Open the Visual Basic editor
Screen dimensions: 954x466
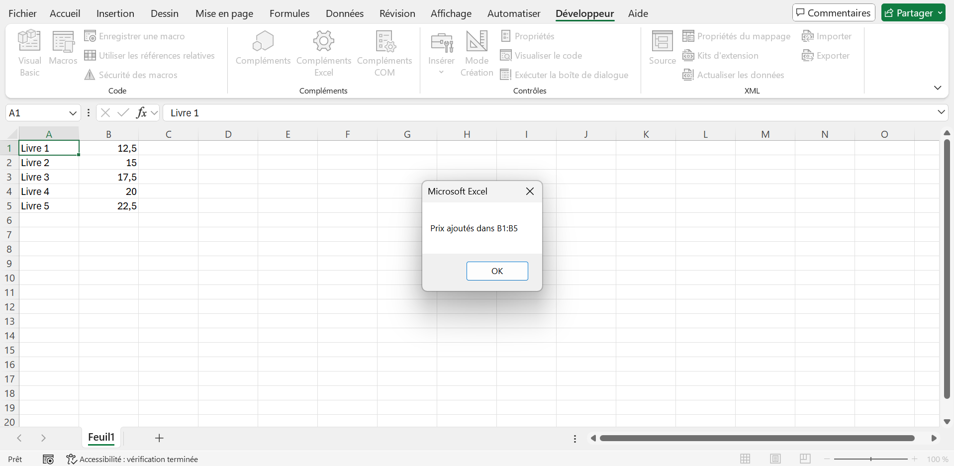pos(29,53)
